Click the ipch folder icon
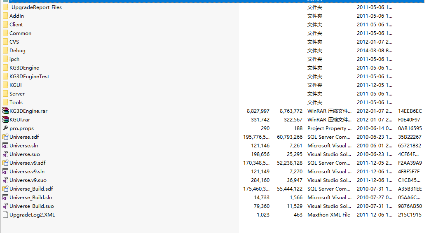Image resolution: width=443 pixels, height=233 pixels. [x=5, y=59]
